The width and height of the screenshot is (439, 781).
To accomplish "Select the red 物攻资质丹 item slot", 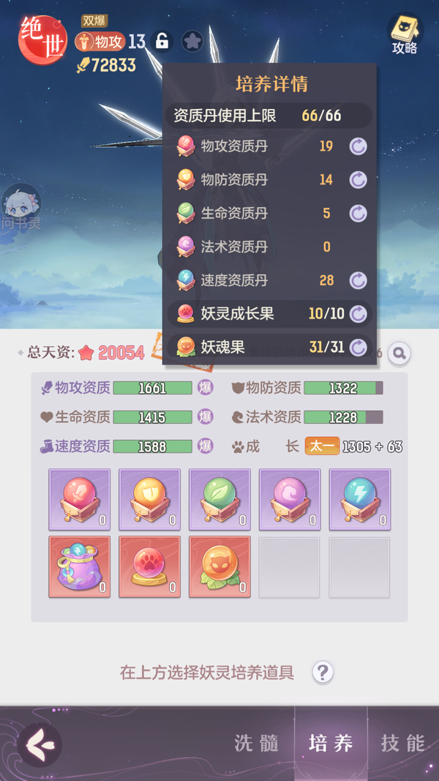I will pyautogui.click(x=80, y=499).
